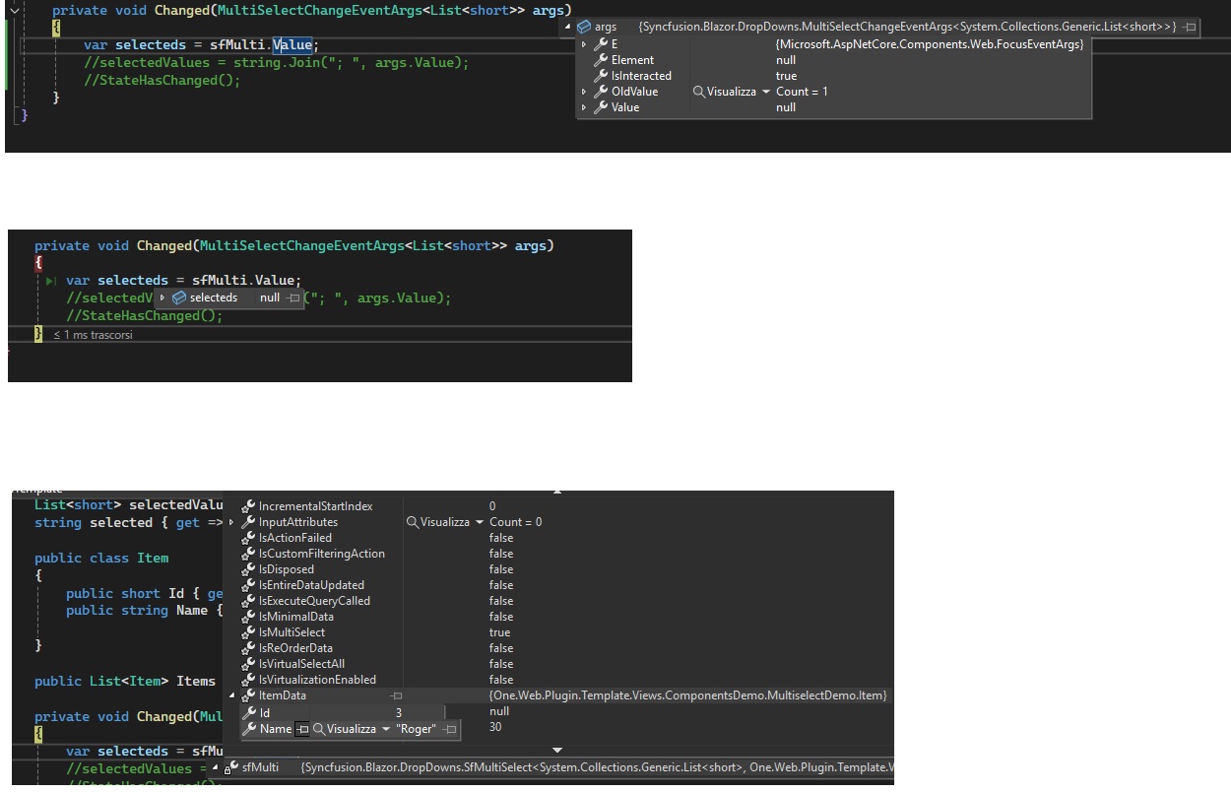The height and width of the screenshot is (793, 1231).
Task: Click the Name property wrench icon
Action: (249, 729)
